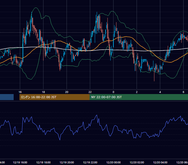Viewport: 188px width, 165px height.
Task: Click the 12/19 20:00 time label
Action: (x=67, y=162)
